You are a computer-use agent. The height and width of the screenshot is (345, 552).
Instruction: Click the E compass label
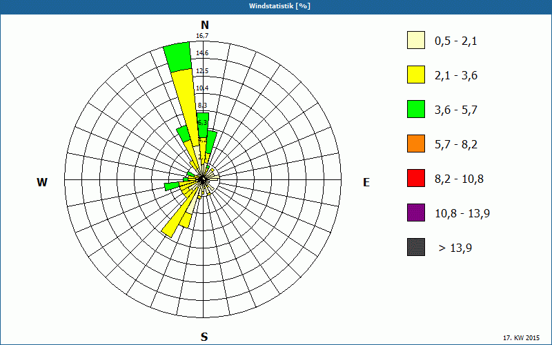pos(366,182)
